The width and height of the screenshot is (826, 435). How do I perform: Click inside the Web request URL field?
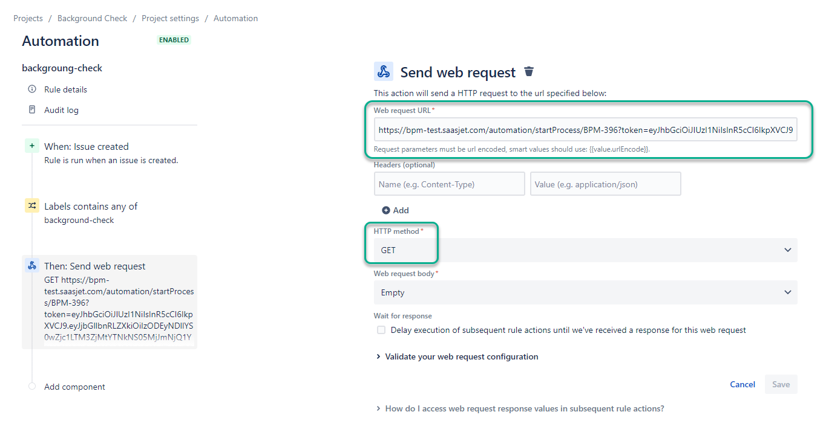(x=586, y=129)
